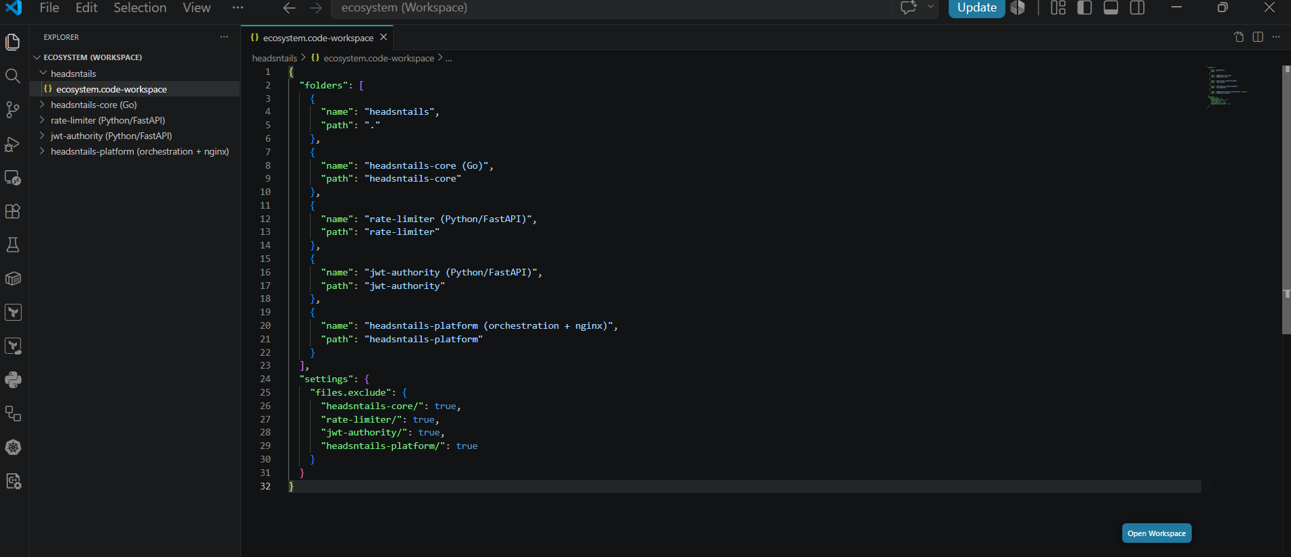Open the File menu

[x=49, y=8]
